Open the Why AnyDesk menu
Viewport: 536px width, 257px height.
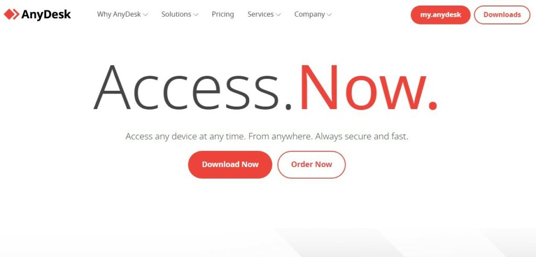(x=119, y=14)
